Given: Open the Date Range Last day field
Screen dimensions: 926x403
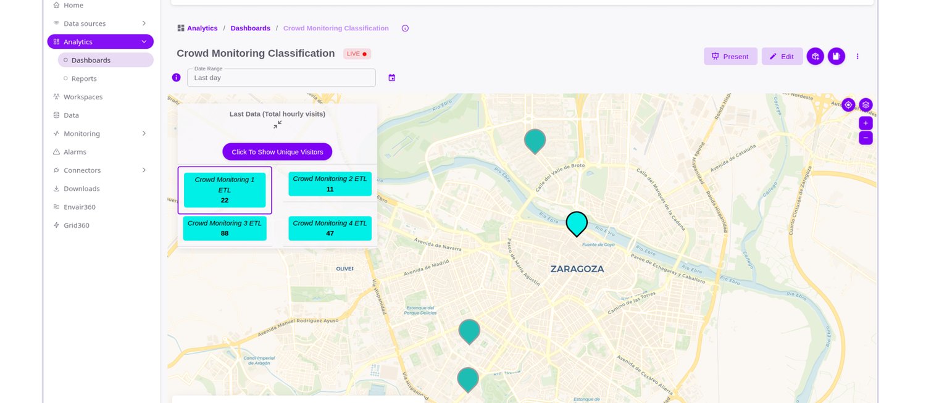Looking at the screenshot, I should click(281, 78).
